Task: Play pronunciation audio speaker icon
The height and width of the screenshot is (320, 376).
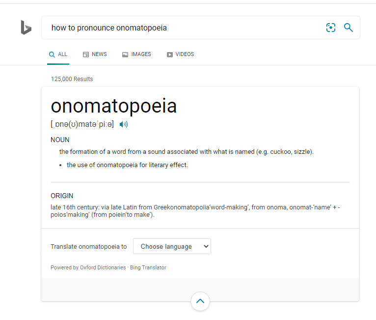Action: click(124, 124)
